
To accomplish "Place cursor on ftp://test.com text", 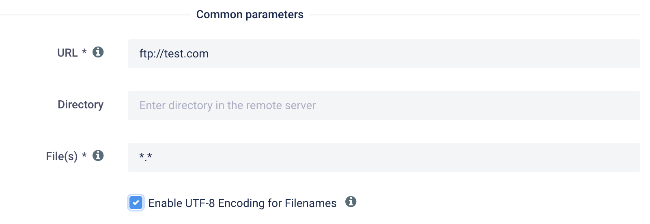I will pyautogui.click(x=174, y=54).
